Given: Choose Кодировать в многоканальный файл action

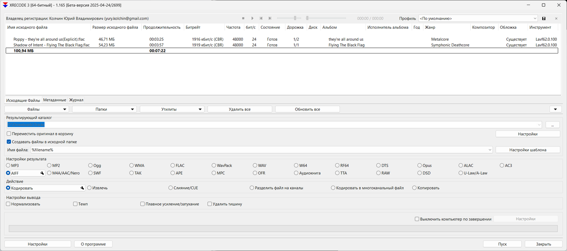Looking at the screenshot, I should pos(333,188).
